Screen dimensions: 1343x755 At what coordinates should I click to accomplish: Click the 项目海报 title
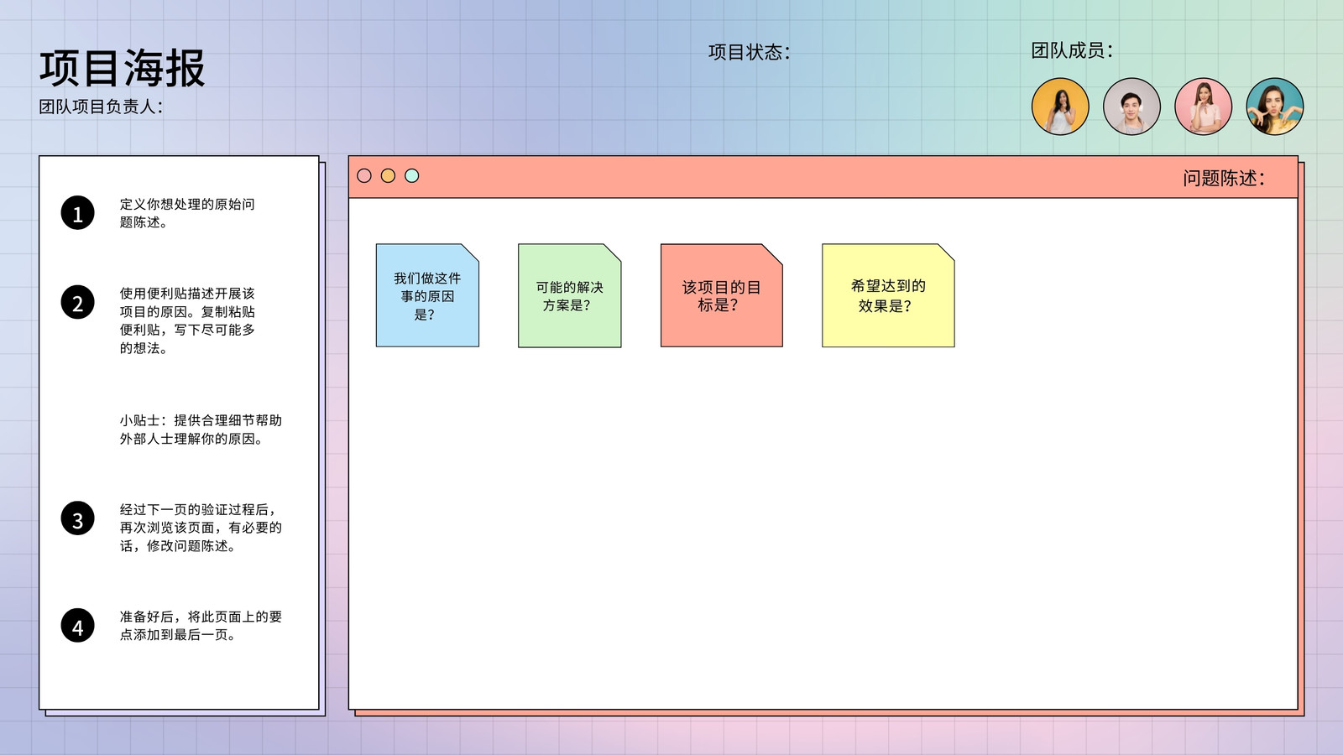tap(123, 68)
